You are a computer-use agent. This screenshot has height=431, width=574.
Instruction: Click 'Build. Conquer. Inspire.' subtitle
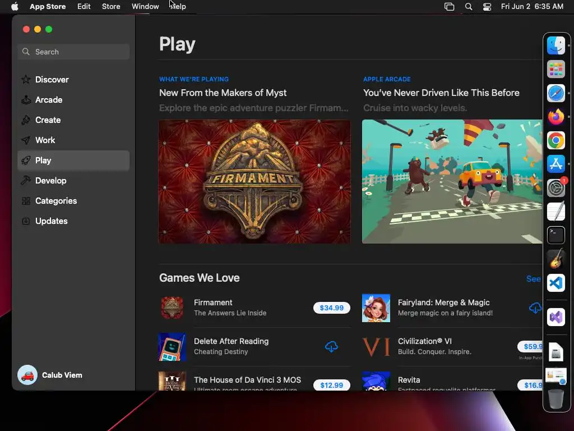[x=434, y=352]
